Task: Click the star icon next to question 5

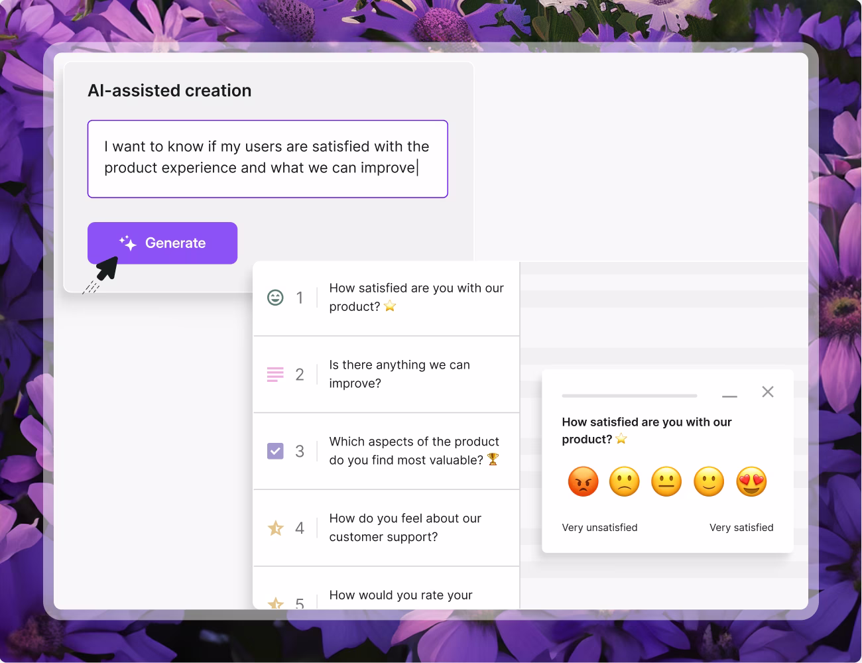Action: (x=275, y=602)
